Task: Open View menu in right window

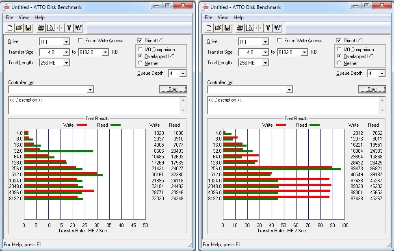Action: [223, 17]
